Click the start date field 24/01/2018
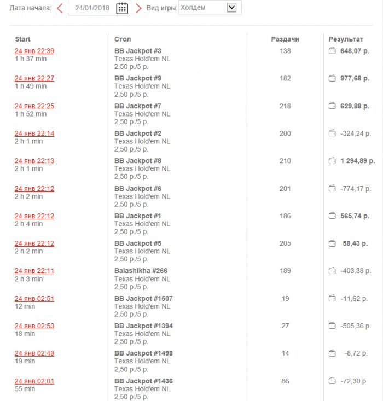383x401 pixels. coord(91,8)
